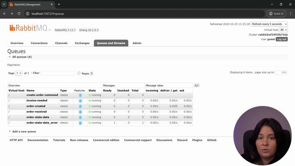295x166 pixels.
Task: Click the D feature badge for order-state-data
Action: tap(80, 118)
